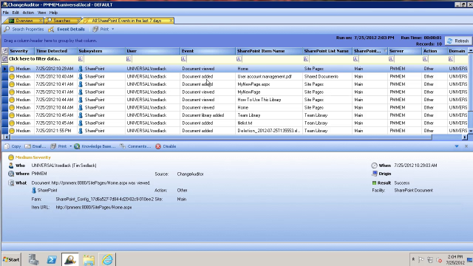Select the 7/25/2012 1:55 PM row
The height and width of the screenshot is (266, 473).
coord(235,131)
